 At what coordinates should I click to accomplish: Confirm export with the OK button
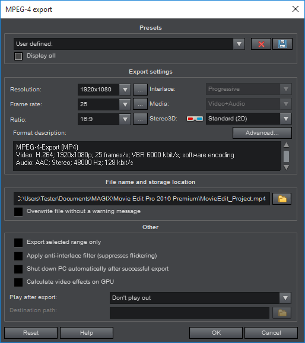pos(216,333)
